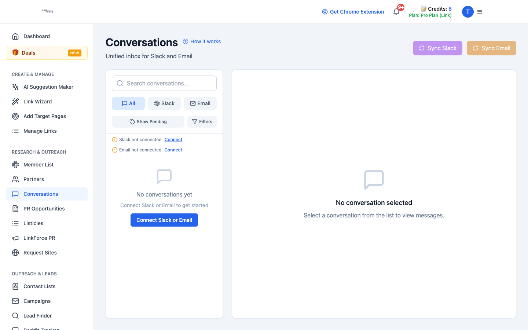Screen dimensions: 528x330
Task: Navigate to Link Wizard
Action: (47, 102)
